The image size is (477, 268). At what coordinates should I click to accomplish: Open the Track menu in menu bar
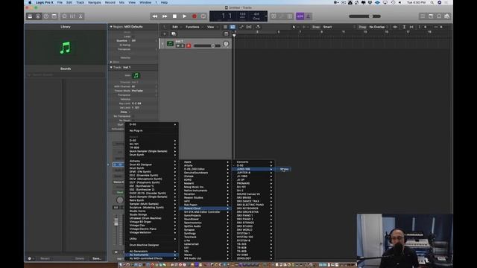tap(80, 2)
